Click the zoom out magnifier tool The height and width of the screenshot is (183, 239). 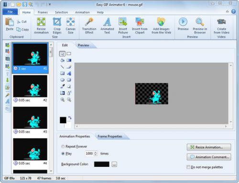(x=69, y=100)
